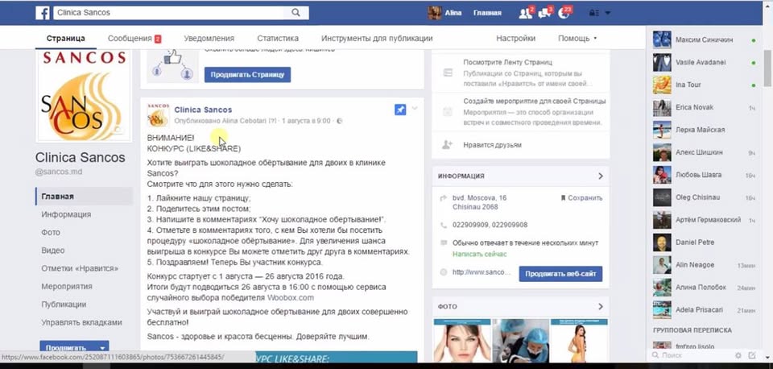This screenshot has width=773, height=369.
Task: Open the Сообщения tab
Action: click(134, 39)
